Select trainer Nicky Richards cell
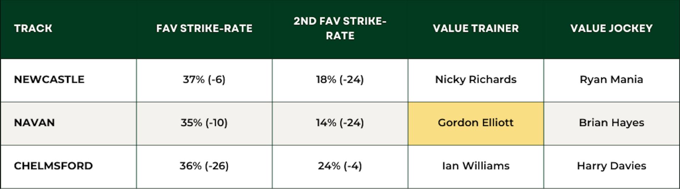680x189 pixels. 476,80
